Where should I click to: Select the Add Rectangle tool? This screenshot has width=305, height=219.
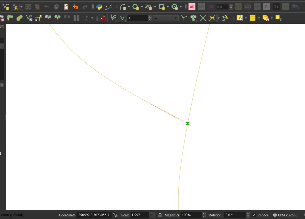(162, 7)
